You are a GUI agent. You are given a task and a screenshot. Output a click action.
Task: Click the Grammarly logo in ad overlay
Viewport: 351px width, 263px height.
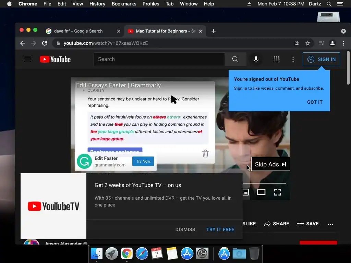pos(84,161)
